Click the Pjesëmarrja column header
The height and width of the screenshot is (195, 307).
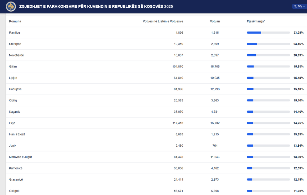click(x=256, y=21)
